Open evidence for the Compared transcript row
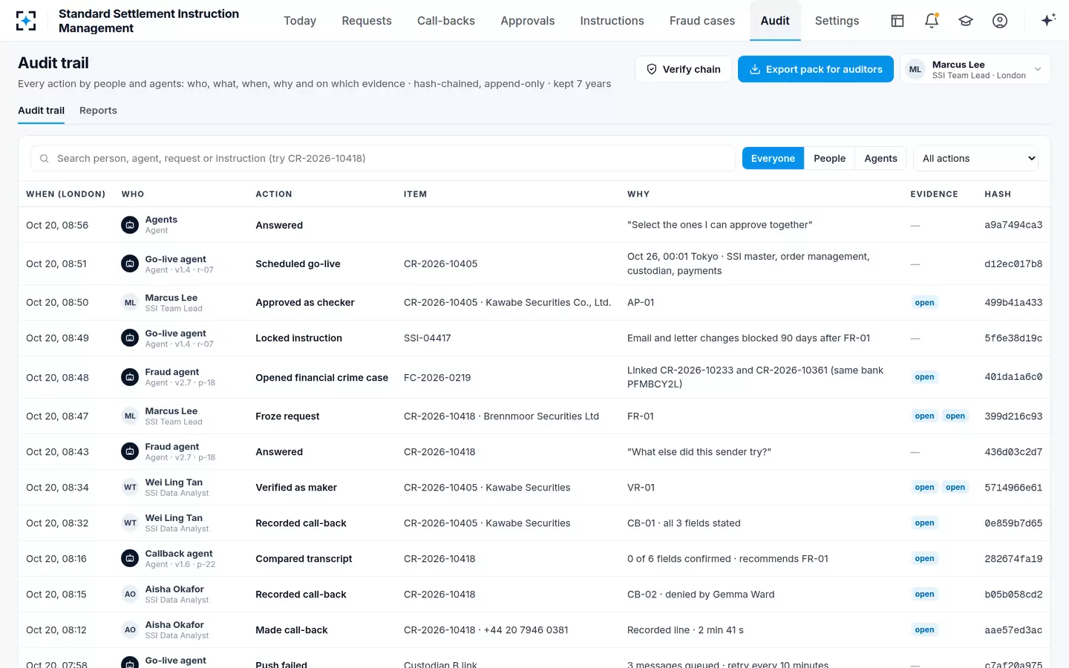Image resolution: width=1069 pixels, height=668 pixels. (x=924, y=558)
